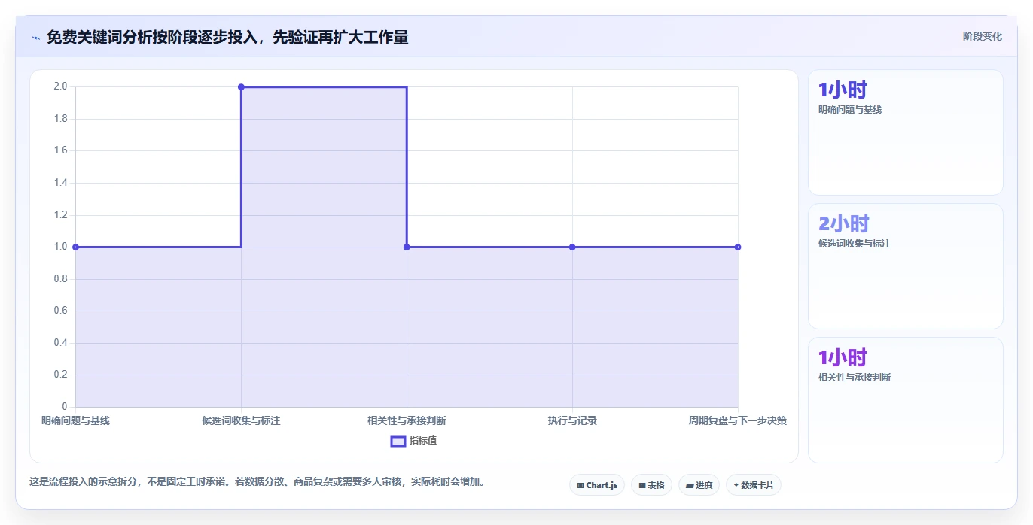Screen dimensions: 1033x525
Task: Toggle the 指标值 legend item
Action: click(x=413, y=441)
